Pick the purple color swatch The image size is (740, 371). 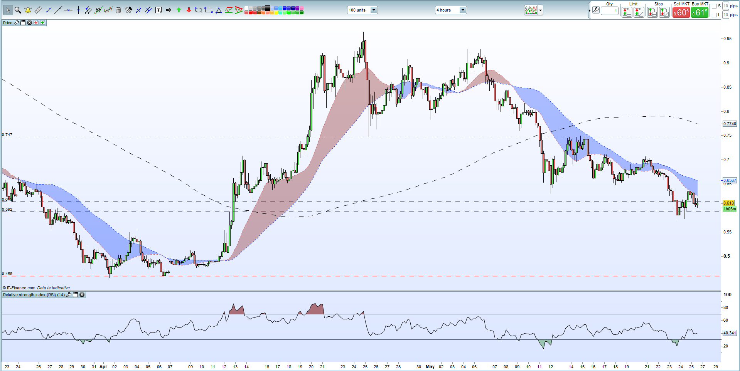[x=297, y=8]
